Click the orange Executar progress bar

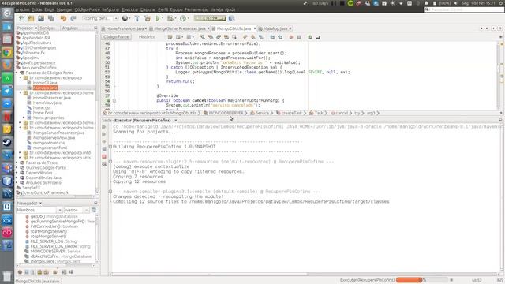pyautogui.click(x=422, y=280)
